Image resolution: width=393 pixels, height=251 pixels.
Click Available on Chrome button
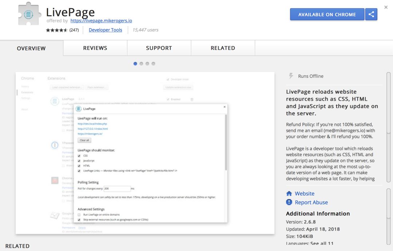pyautogui.click(x=327, y=14)
